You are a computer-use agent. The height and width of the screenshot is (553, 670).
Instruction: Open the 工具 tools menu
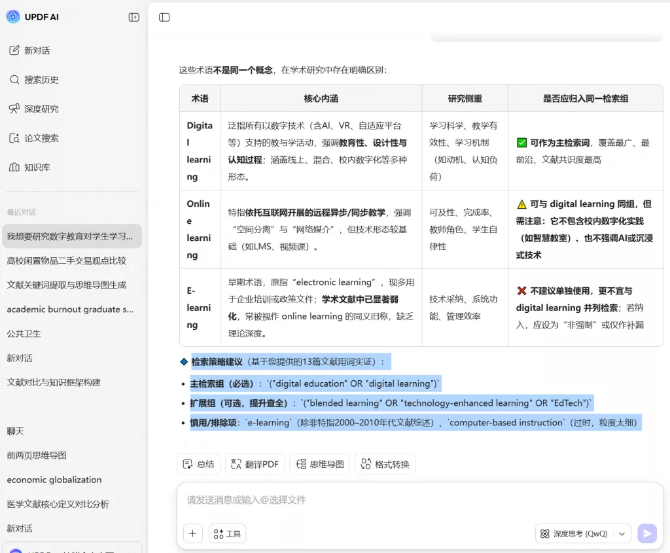click(x=227, y=533)
